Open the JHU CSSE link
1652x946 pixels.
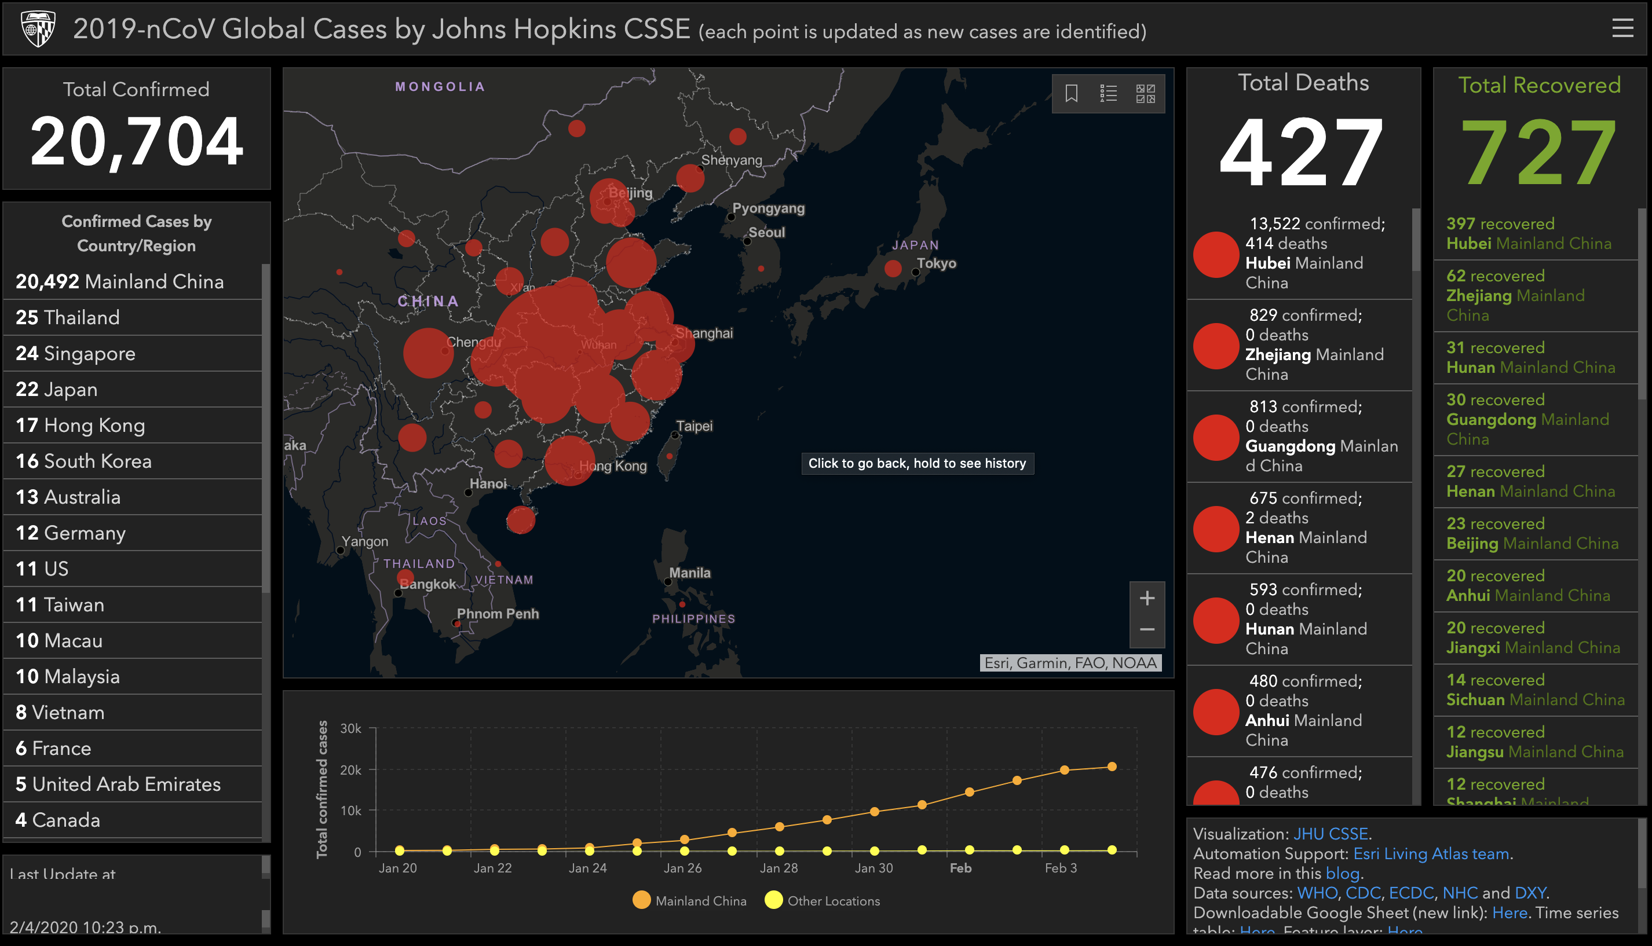click(x=1331, y=834)
